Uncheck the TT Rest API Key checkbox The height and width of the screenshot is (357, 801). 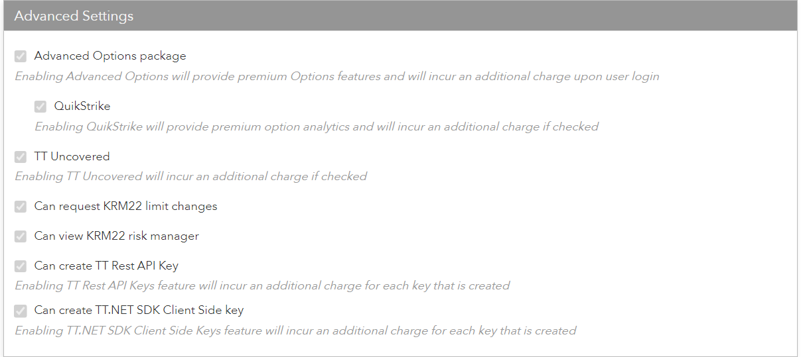(21, 266)
